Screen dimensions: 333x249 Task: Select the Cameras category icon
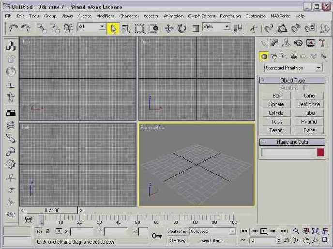(x=293, y=56)
